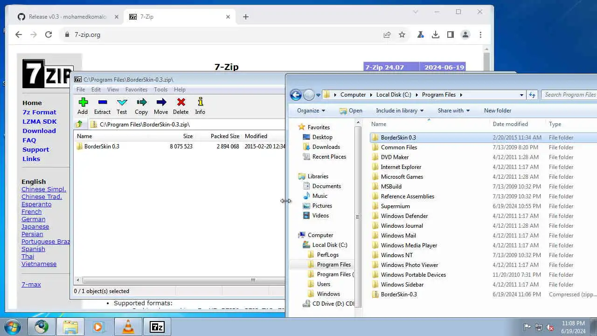This screenshot has height=336, width=597.
Task: Go up one folder in 7-Zip
Action: (79, 124)
